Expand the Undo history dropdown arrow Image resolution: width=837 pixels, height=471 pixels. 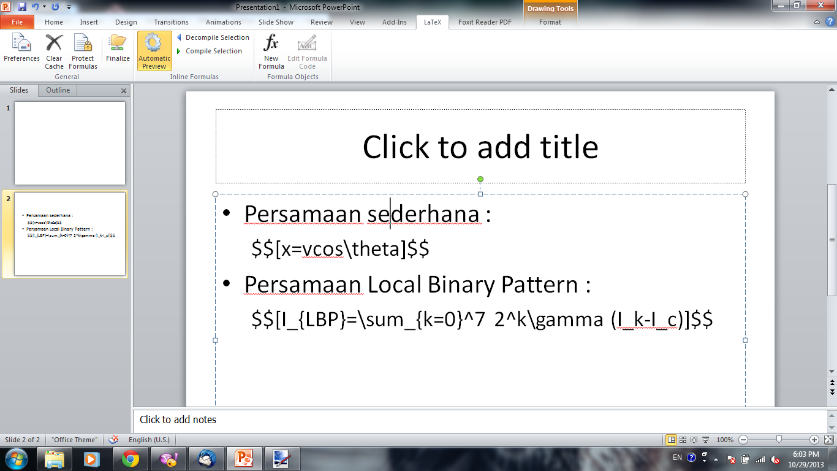pyautogui.click(x=45, y=6)
